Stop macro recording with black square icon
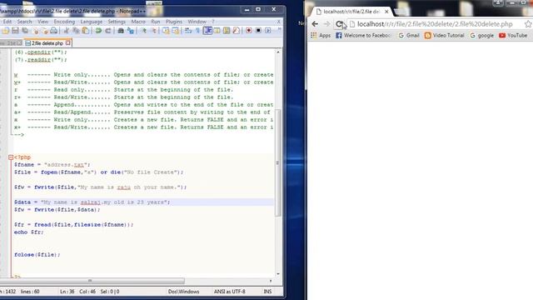The width and height of the screenshot is (533, 300). [258, 31]
